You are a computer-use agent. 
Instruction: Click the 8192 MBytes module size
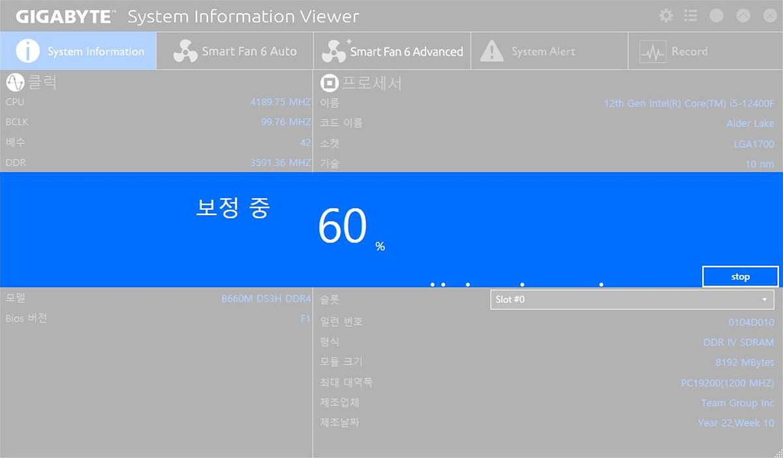(x=745, y=362)
